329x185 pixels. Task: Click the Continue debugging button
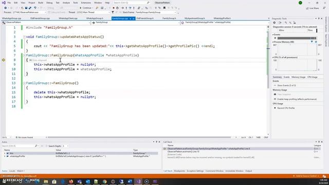[86, 8]
